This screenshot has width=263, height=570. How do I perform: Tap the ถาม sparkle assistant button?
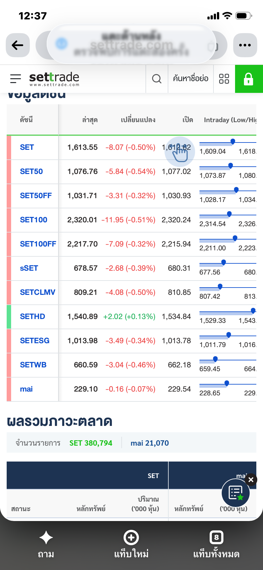(46, 544)
